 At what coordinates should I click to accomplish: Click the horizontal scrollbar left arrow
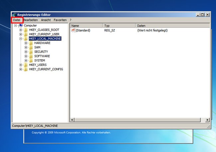pos(72,120)
